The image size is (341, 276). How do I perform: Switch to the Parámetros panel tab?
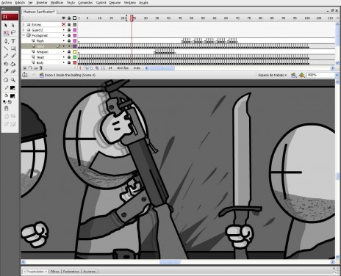(x=71, y=272)
